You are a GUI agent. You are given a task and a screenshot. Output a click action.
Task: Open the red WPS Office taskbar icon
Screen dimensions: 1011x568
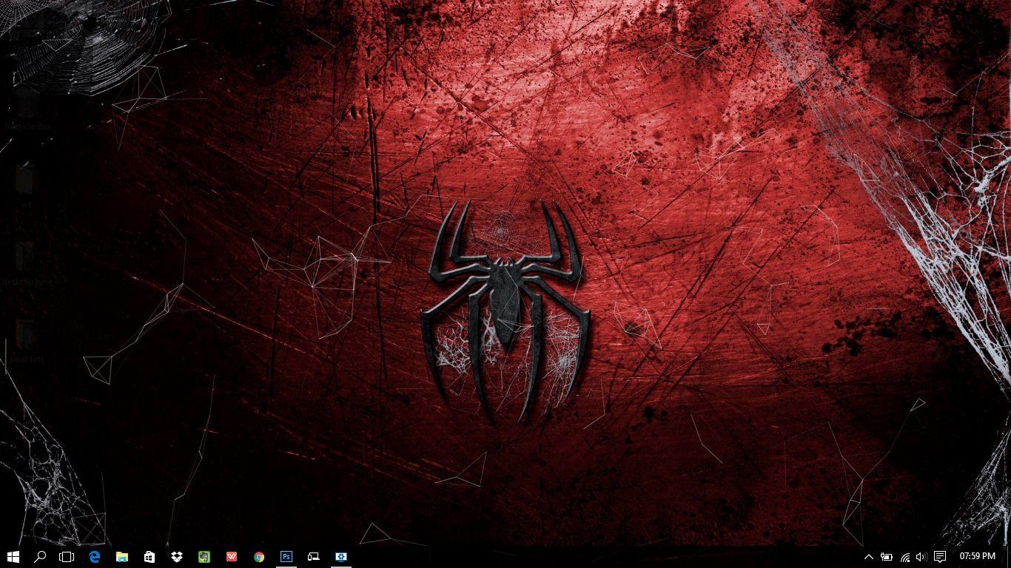231,556
